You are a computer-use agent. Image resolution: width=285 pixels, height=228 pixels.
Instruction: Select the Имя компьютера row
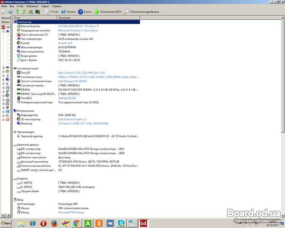point(76,47)
